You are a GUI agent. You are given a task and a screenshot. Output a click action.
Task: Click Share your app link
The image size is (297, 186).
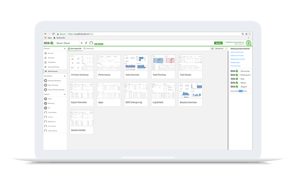click(235, 66)
